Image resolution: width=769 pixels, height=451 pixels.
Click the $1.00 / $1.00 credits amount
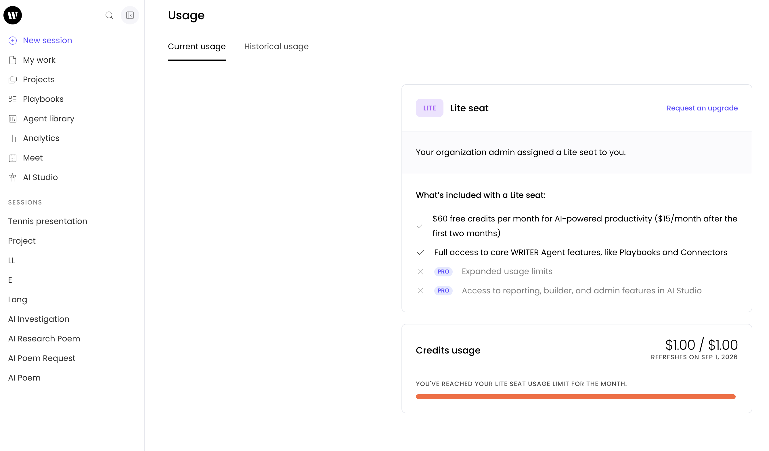pos(701,345)
